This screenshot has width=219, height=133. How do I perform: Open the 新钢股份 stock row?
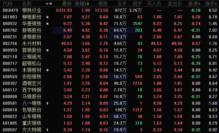point(109,30)
